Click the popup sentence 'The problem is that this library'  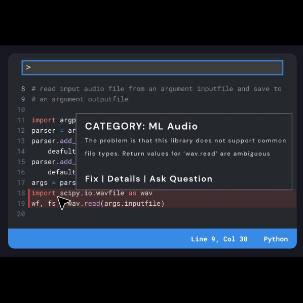pos(139,140)
